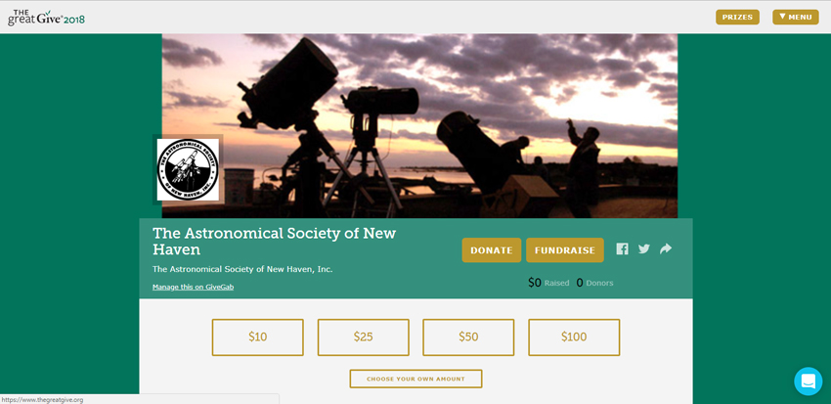The width and height of the screenshot is (831, 404).
Task: Click Choose Your Own Amount
Action: pyautogui.click(x=415, y=380)
